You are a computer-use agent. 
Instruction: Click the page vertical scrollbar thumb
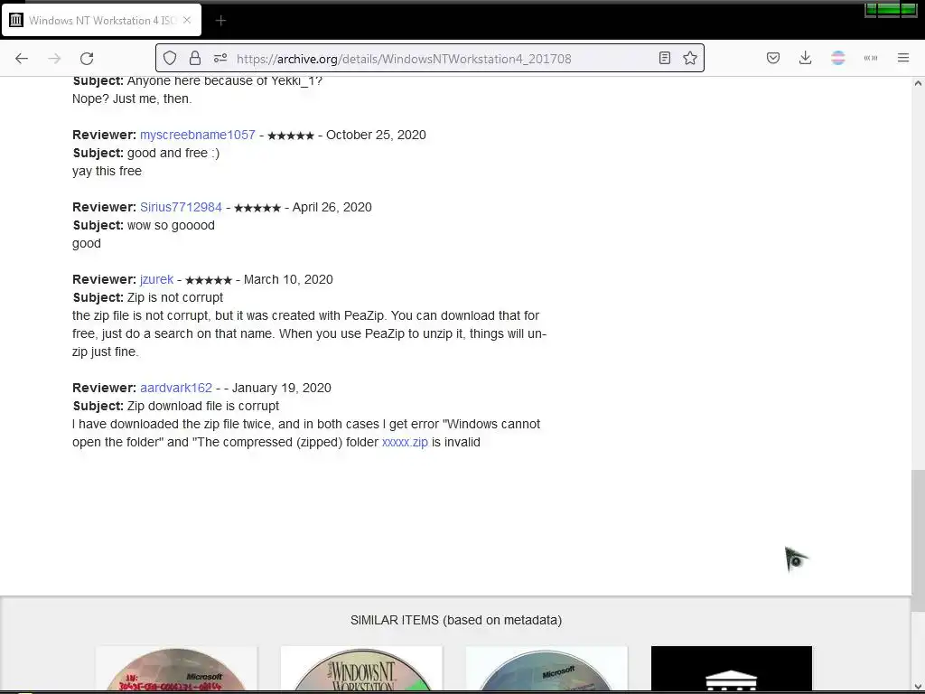pos(918,540)
